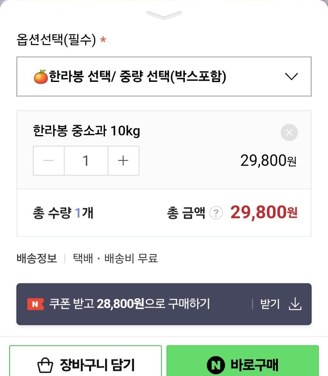Increase quantity with the plus button
This screenshot has height=376, width=328.
123,160
